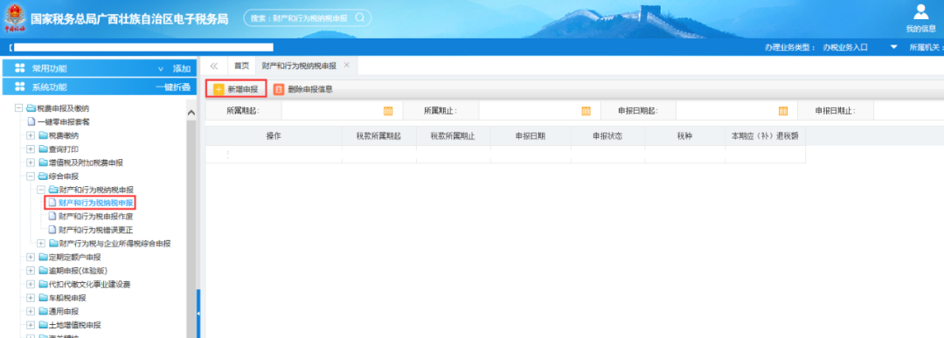Click the 操作 column header

[x=274, y=136]
